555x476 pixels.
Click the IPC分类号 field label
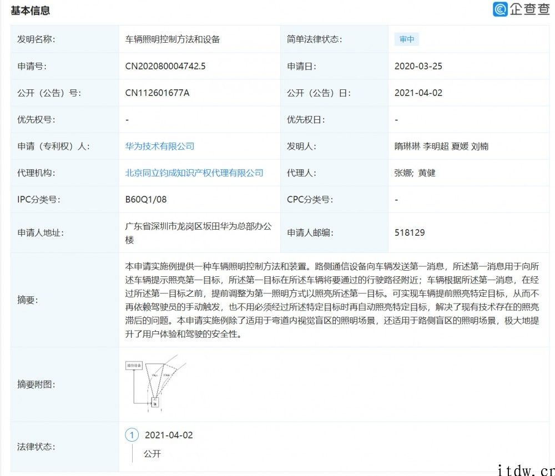tap(39, 200)
